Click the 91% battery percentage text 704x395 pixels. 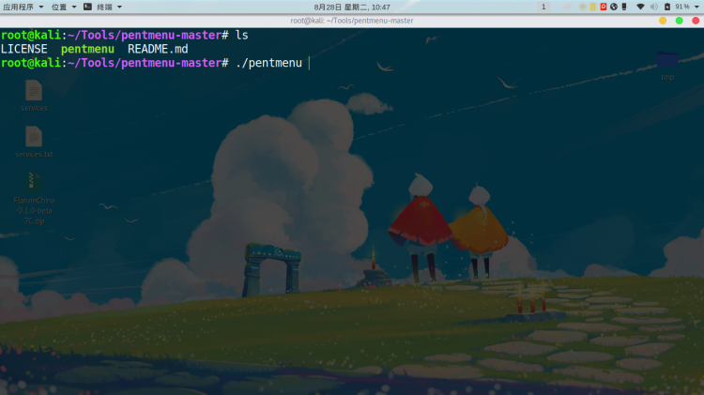point(682,7)
